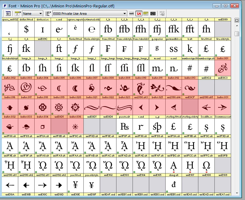Select the m.end glyph cell

click(157, 68)
